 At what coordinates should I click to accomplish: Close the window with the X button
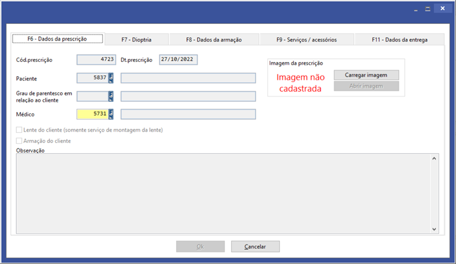tap(442, 9)
